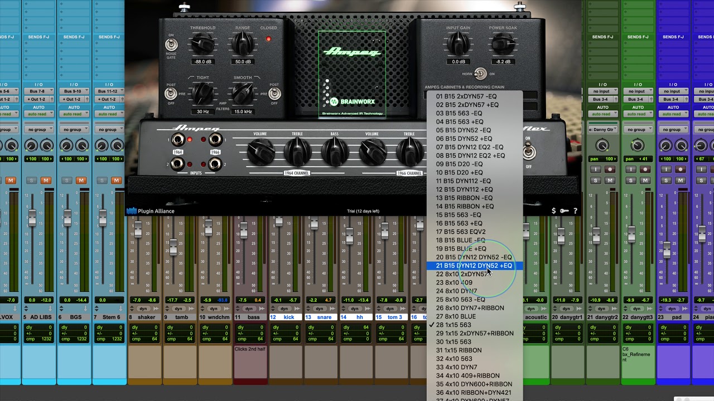The image size is (714, 401).
Task: Click the dyn button on snare track
Action: (x=319, y=308)
